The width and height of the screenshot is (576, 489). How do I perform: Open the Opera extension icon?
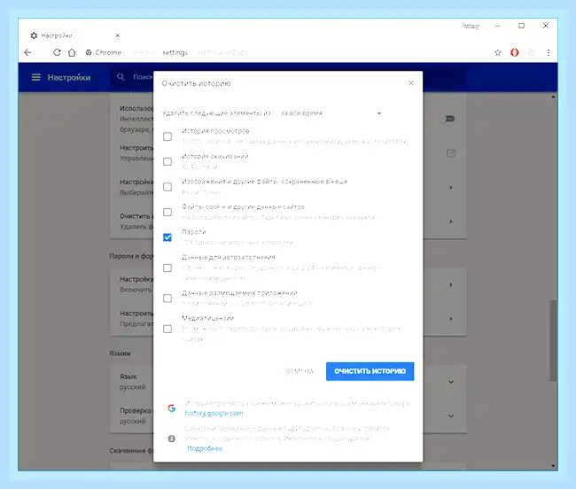click(515, 52)
